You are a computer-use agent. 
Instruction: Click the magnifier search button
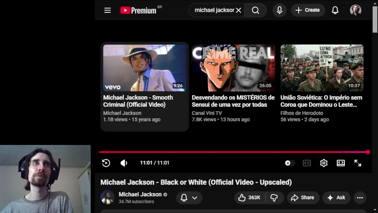click(255, 10)
